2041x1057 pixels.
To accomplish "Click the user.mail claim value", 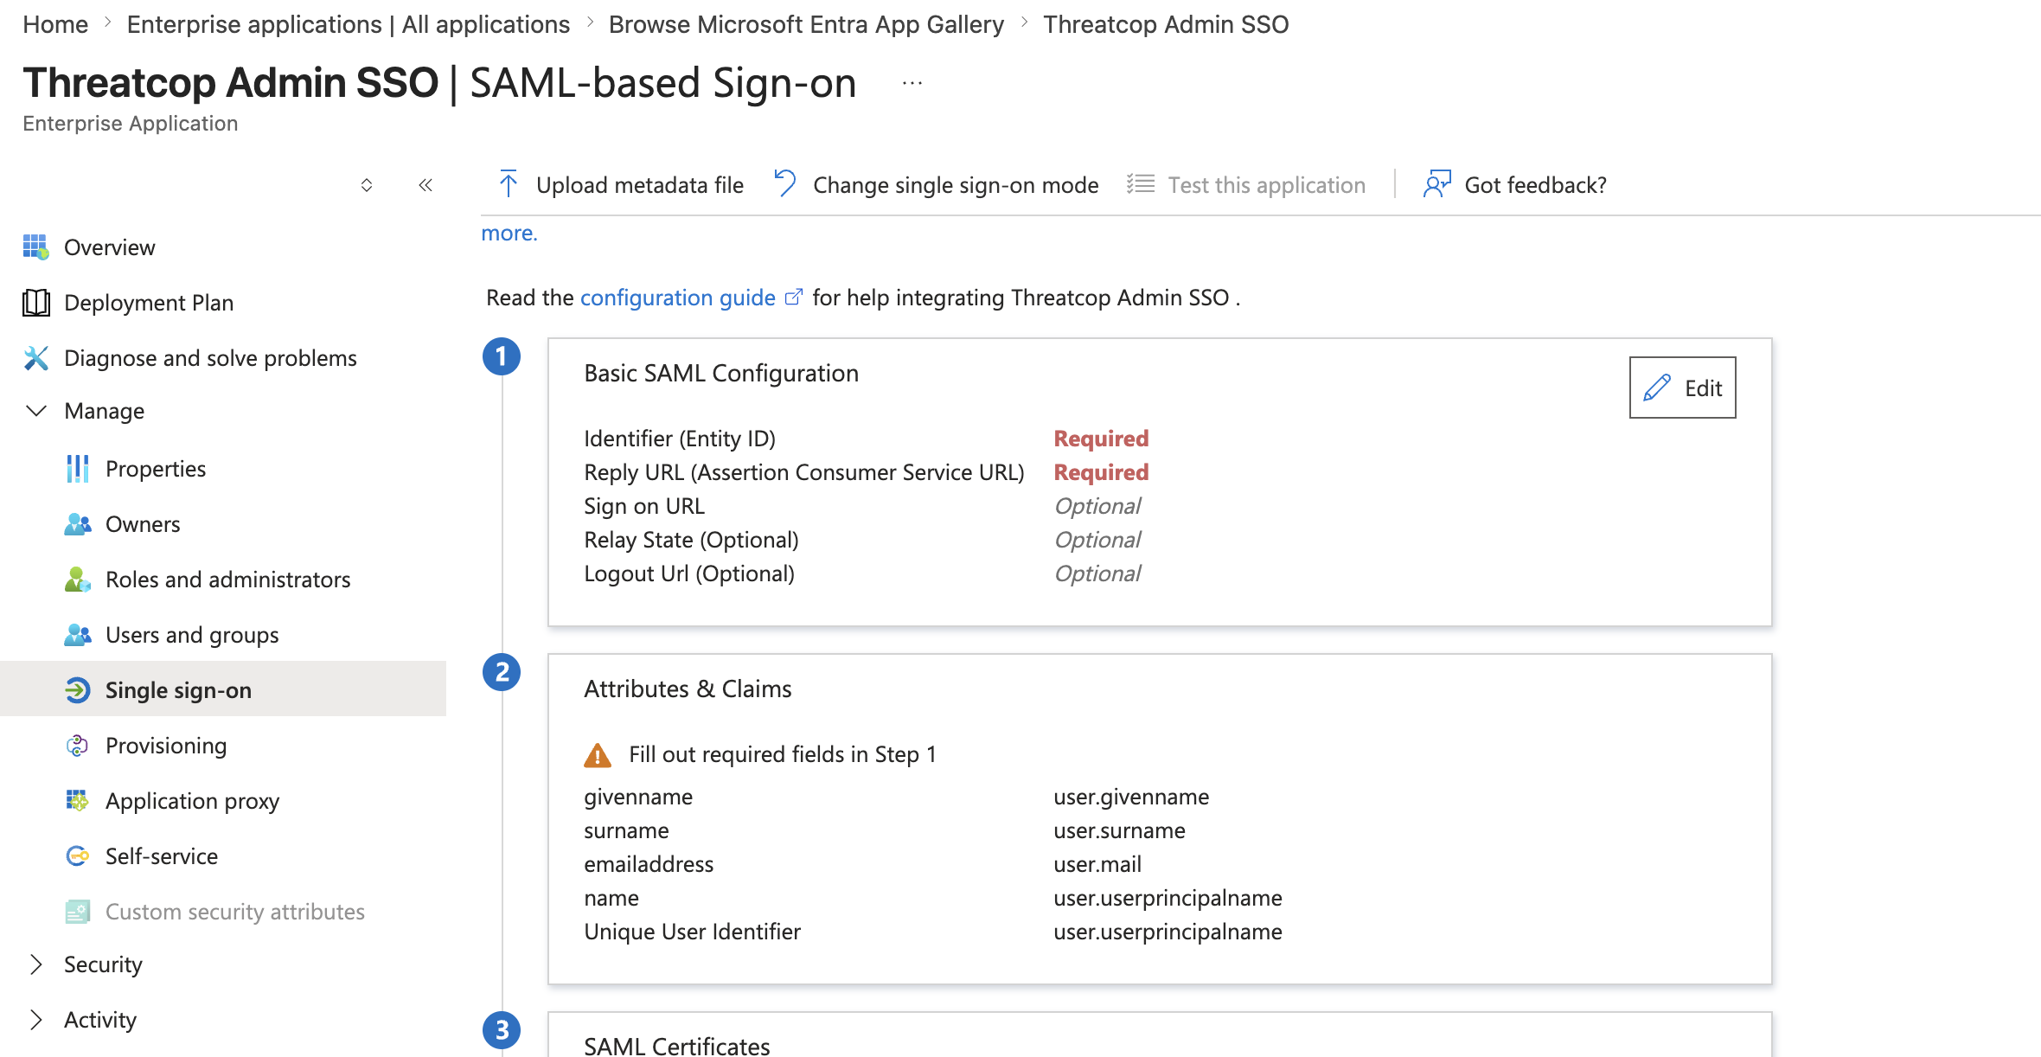I will point(1097,864).
